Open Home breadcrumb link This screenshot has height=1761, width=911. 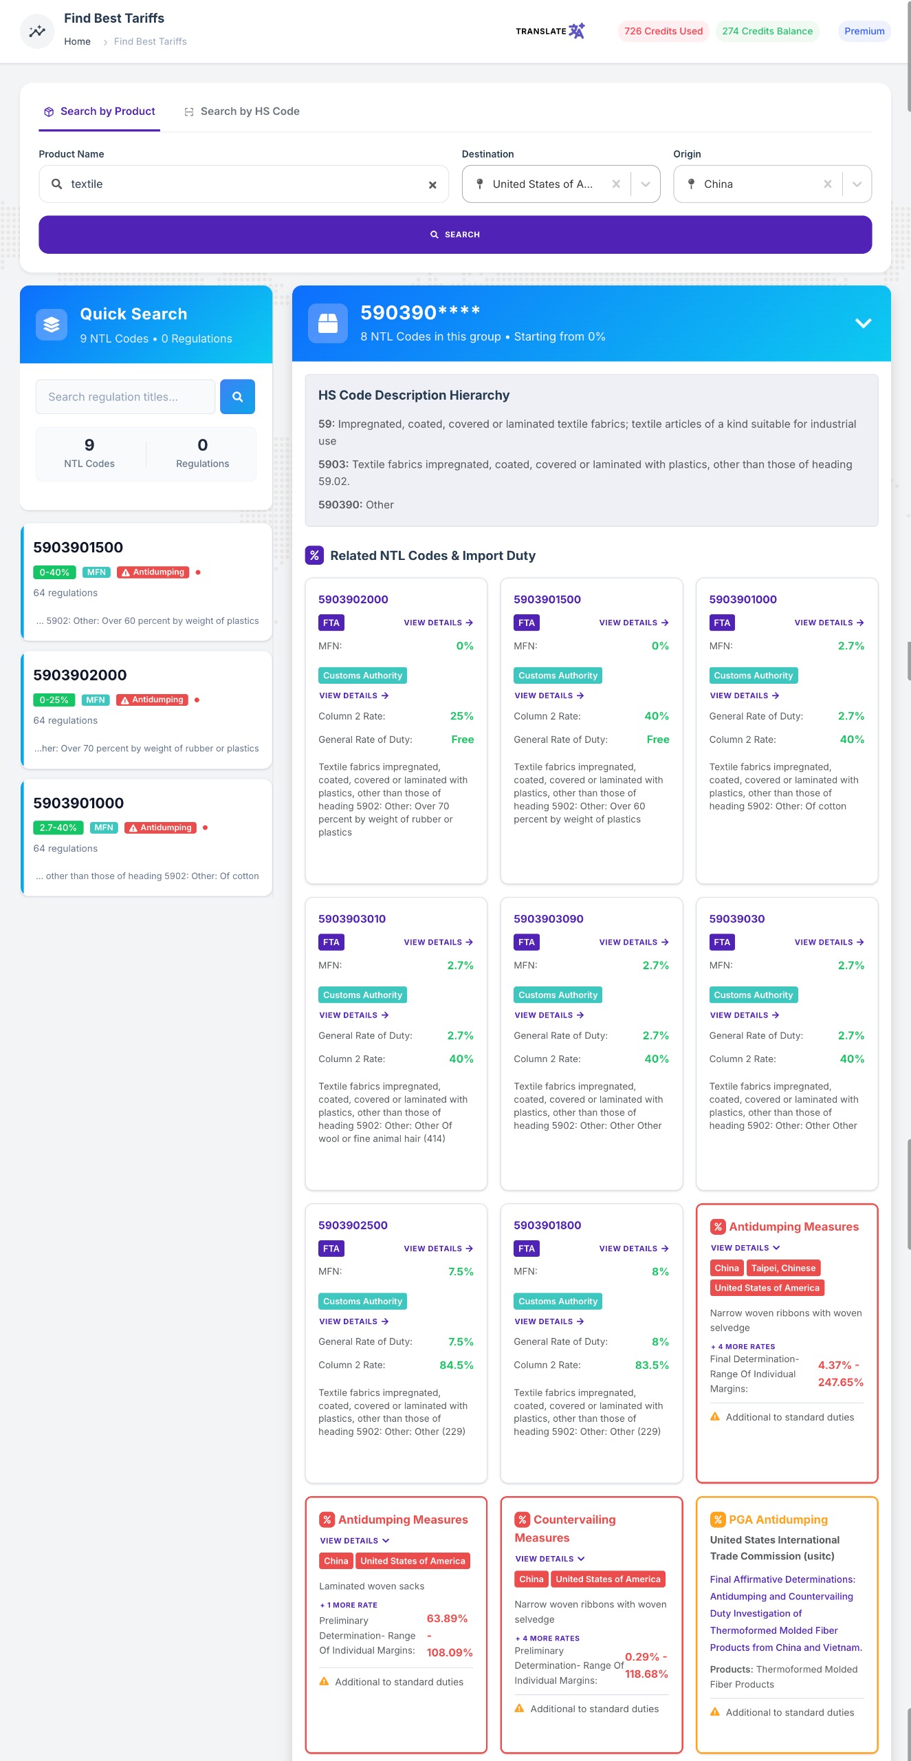(77, 42)
